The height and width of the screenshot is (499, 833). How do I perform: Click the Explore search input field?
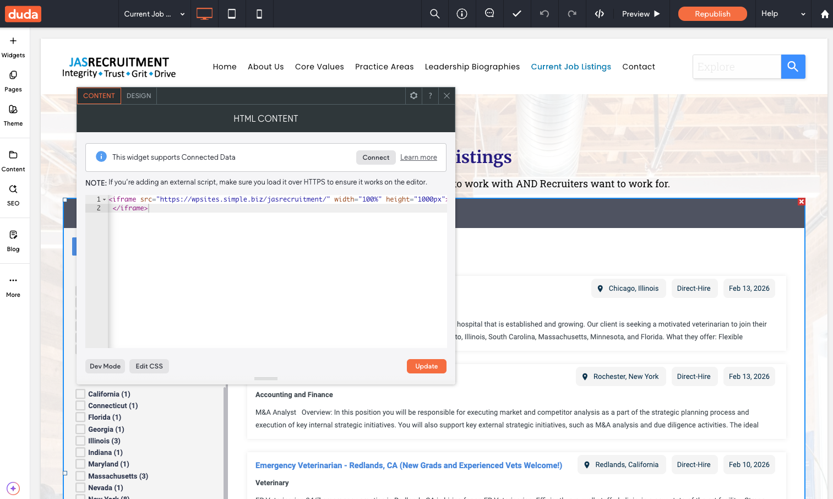point(737,67)
